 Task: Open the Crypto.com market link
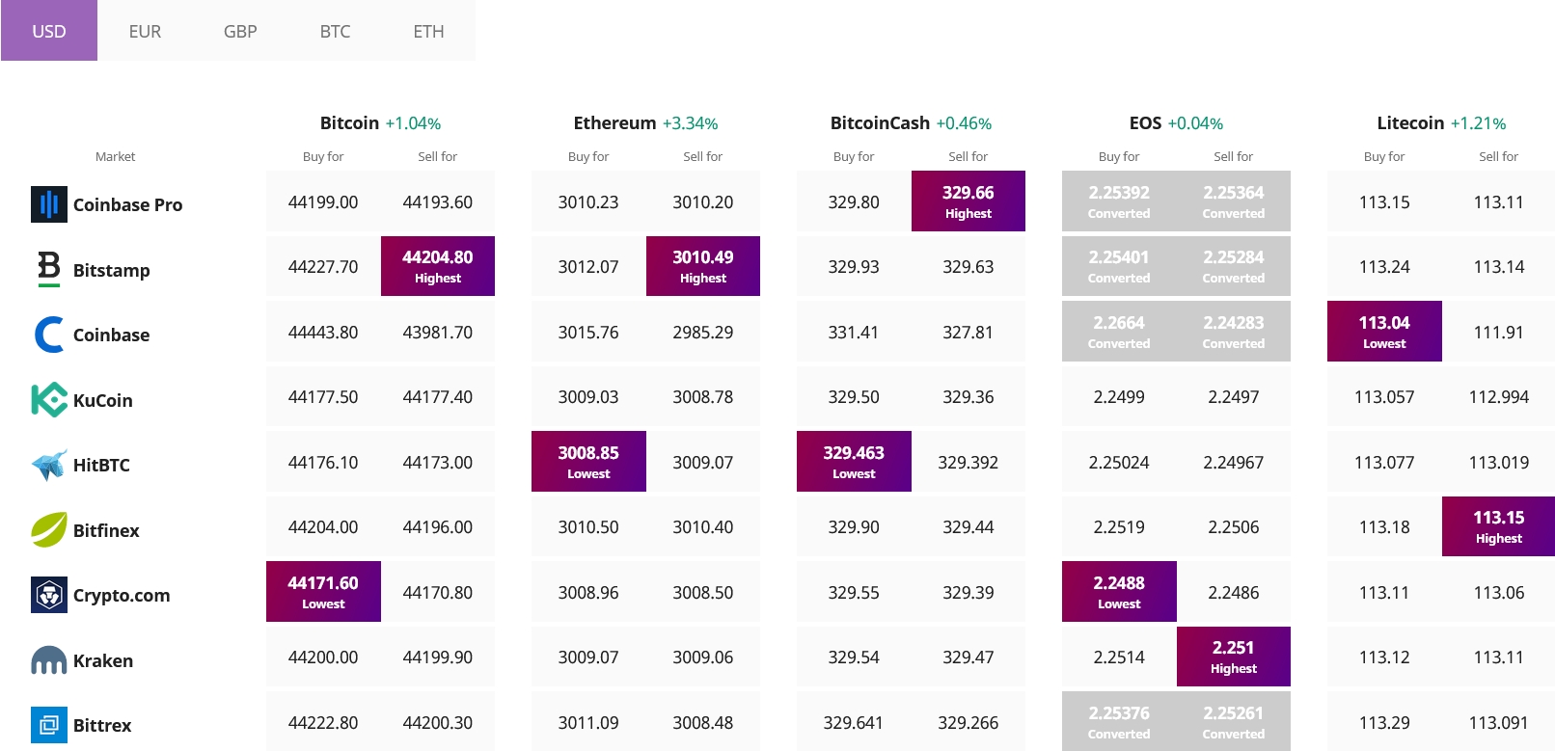(122, 595)
